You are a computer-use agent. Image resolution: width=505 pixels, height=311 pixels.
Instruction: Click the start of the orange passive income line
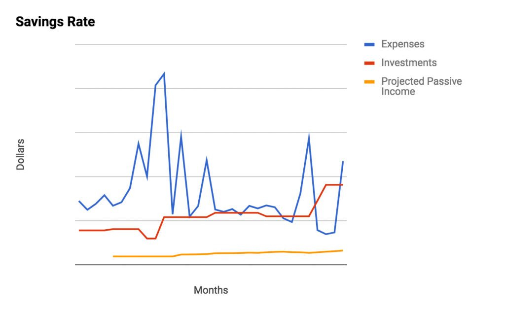[114, 256]
